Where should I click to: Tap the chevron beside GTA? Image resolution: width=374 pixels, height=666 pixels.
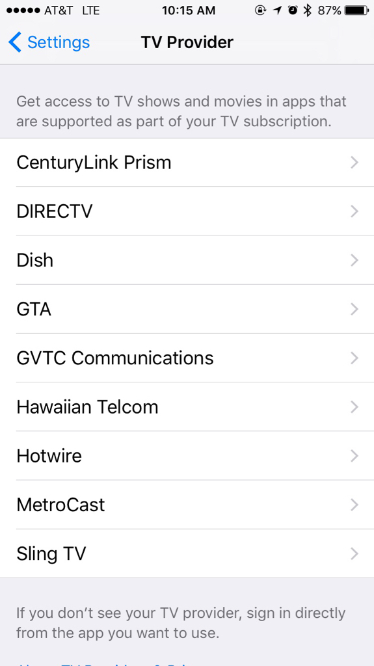pyautogui.click(x=354, y=309)
